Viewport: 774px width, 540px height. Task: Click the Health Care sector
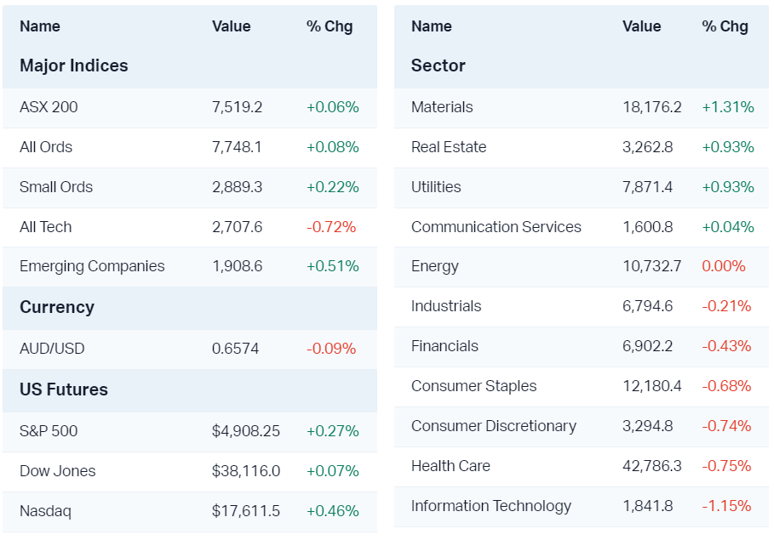450,466
